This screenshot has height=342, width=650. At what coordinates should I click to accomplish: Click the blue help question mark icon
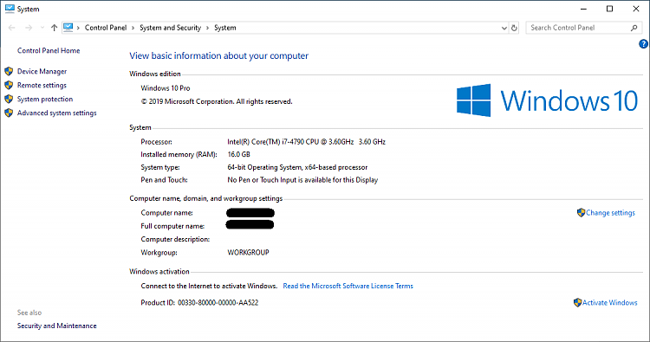[x=643, y=44]
